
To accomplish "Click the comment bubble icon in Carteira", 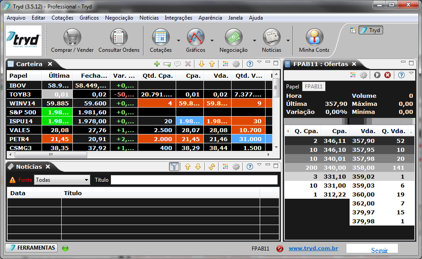I will tap(177, 64).
